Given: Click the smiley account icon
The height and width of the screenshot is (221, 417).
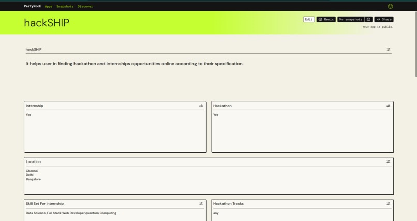Looking at the screenshot, I should point(390,6).
